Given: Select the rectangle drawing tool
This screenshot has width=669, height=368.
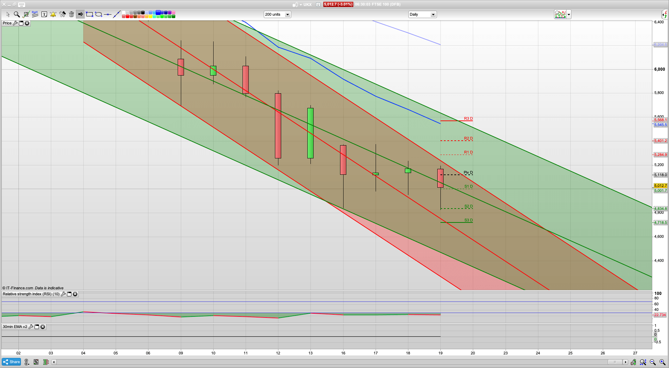Looking at the screenshot, I should 90,14.
